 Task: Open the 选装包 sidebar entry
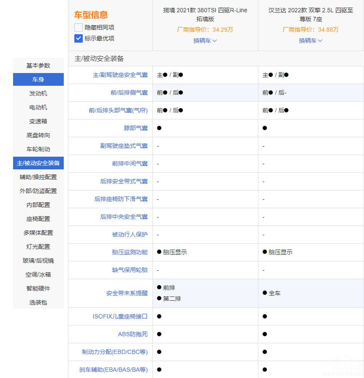click(x=38, y=302)
